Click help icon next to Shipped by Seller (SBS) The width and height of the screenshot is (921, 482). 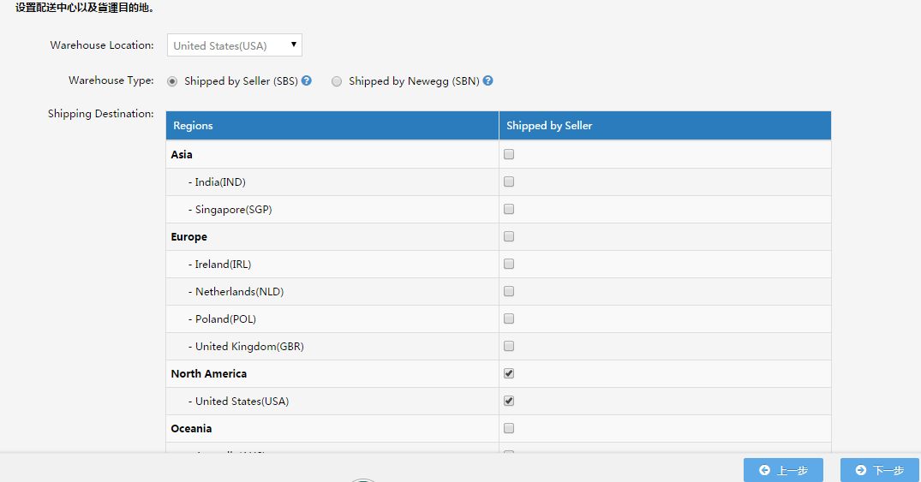307,81
